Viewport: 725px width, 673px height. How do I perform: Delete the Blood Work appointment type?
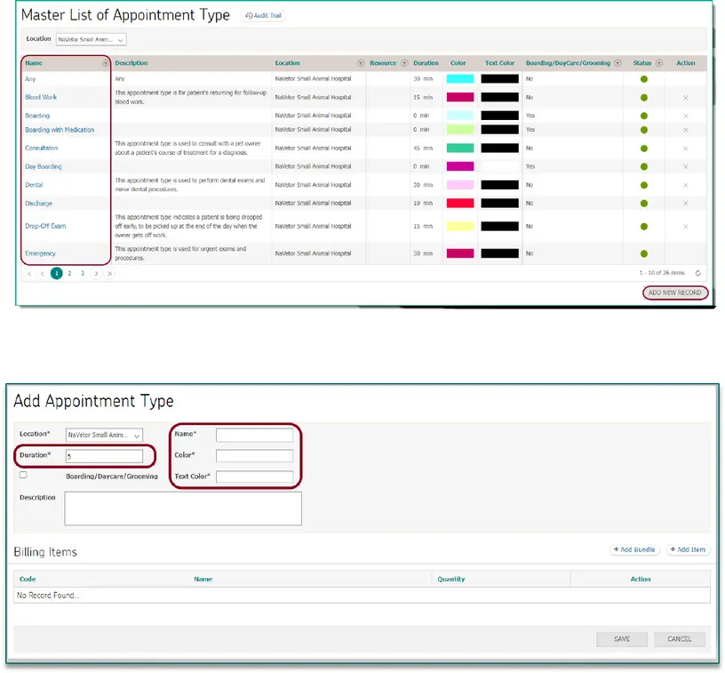coord(686,98)
